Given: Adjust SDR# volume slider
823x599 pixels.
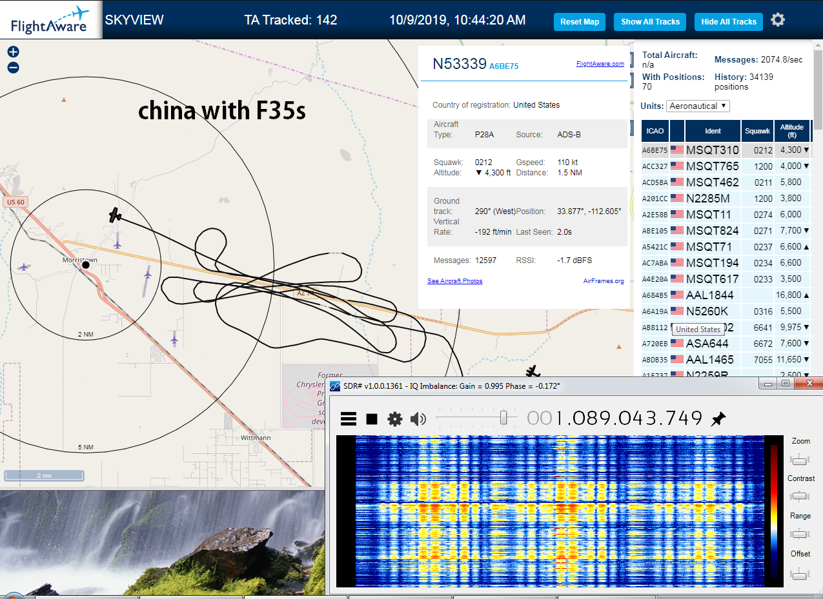Looking at the screenshot, I should coord(503,418).
